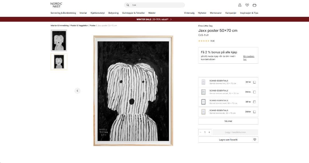Image resolution: width=309 pixels, height=163 pixels.
Task: Click the WINTER SALE 20-70% rabatt banner text
Action: pos(152,19)
